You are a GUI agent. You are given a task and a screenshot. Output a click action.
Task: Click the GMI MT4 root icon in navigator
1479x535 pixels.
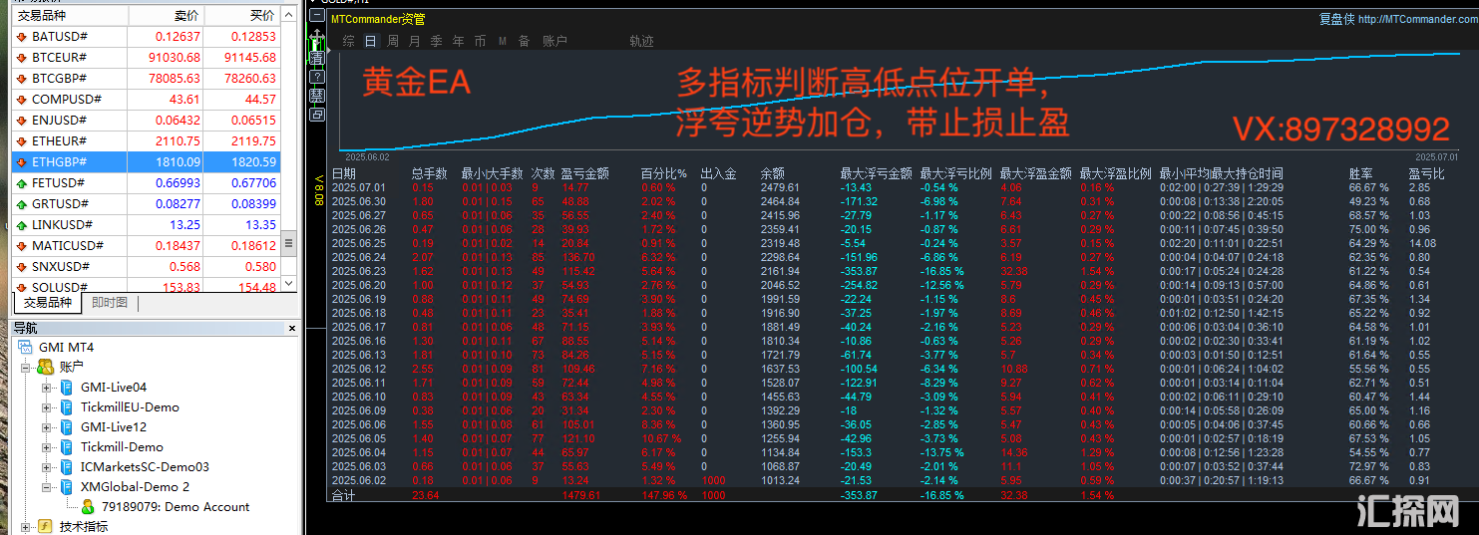24,347
